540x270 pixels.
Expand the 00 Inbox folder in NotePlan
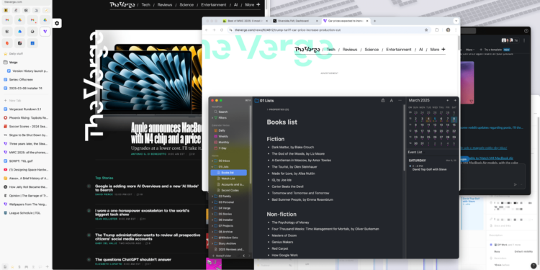[212, 161]
